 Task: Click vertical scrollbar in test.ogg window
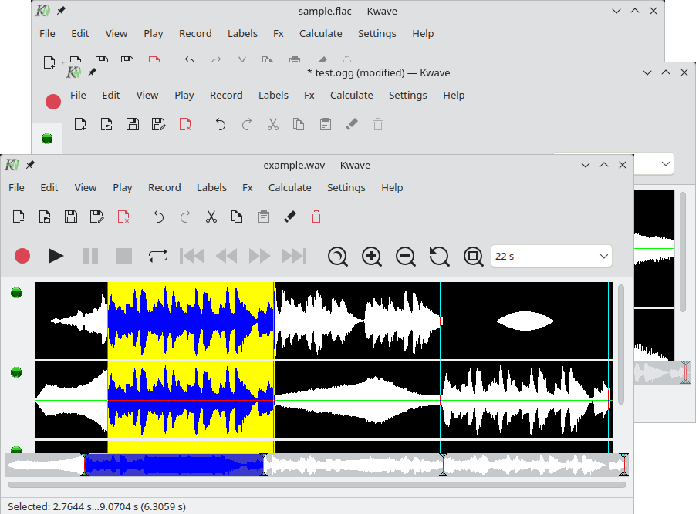(683, 252)
